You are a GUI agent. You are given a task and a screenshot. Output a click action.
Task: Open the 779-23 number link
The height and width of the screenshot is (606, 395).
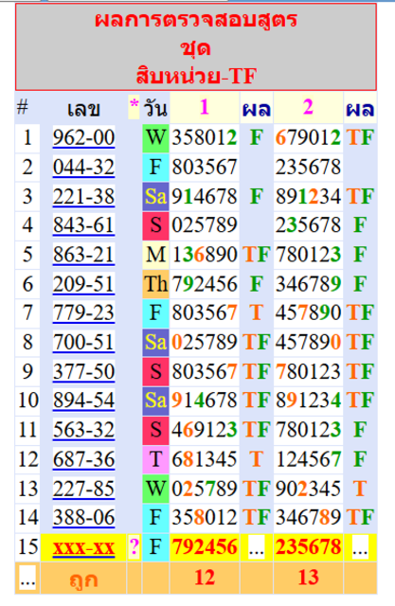click(84, 313)
